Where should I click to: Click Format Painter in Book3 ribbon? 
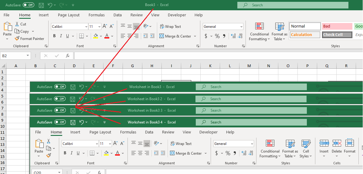[29, 38]
